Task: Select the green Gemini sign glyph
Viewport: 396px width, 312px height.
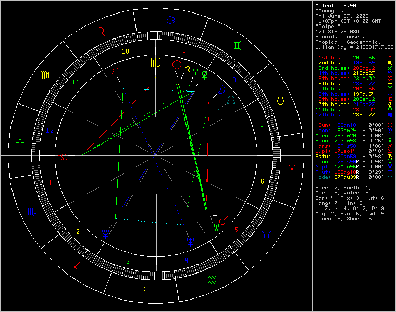Action: pyautogui.click(x=237, y=46)
